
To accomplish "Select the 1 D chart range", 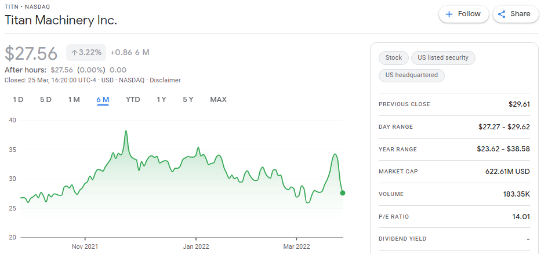I will coord(18,100).
